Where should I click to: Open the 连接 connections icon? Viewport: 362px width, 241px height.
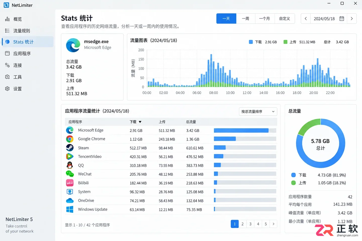coord(7,65)
